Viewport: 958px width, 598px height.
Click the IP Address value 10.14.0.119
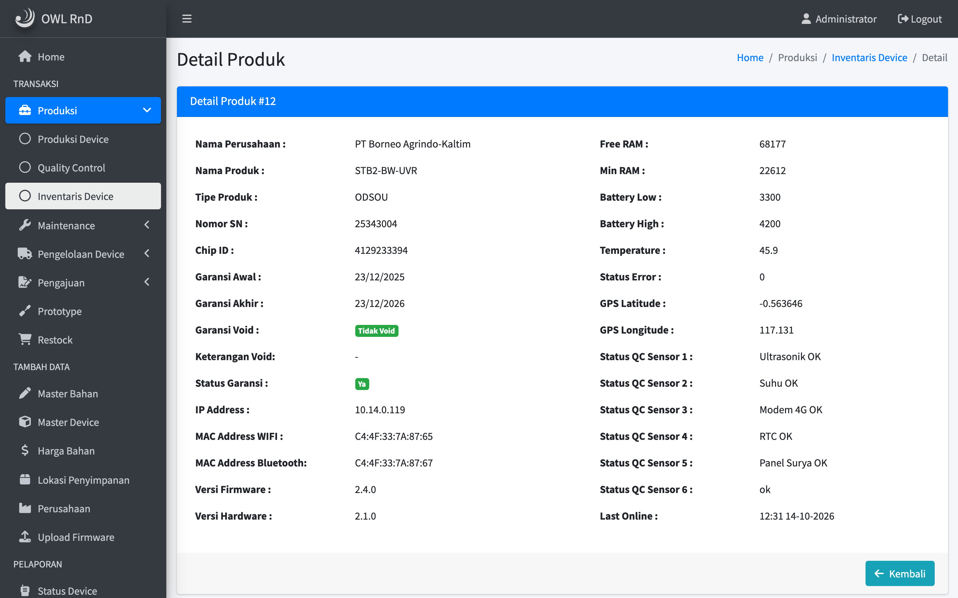point(380,410)
